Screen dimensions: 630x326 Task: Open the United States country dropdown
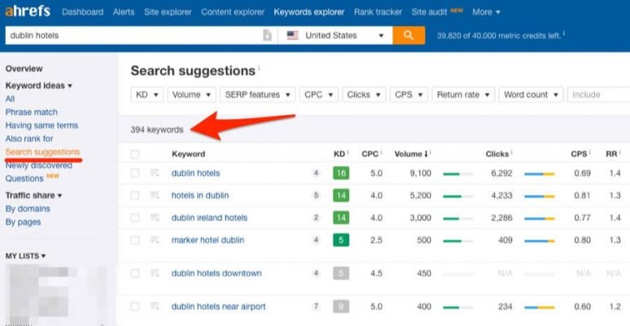tap(335, 36)
